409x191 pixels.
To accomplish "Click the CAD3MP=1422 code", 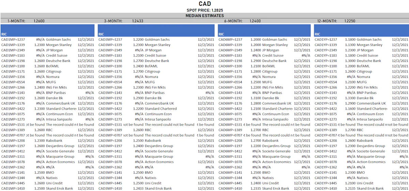I will [110, 109].
